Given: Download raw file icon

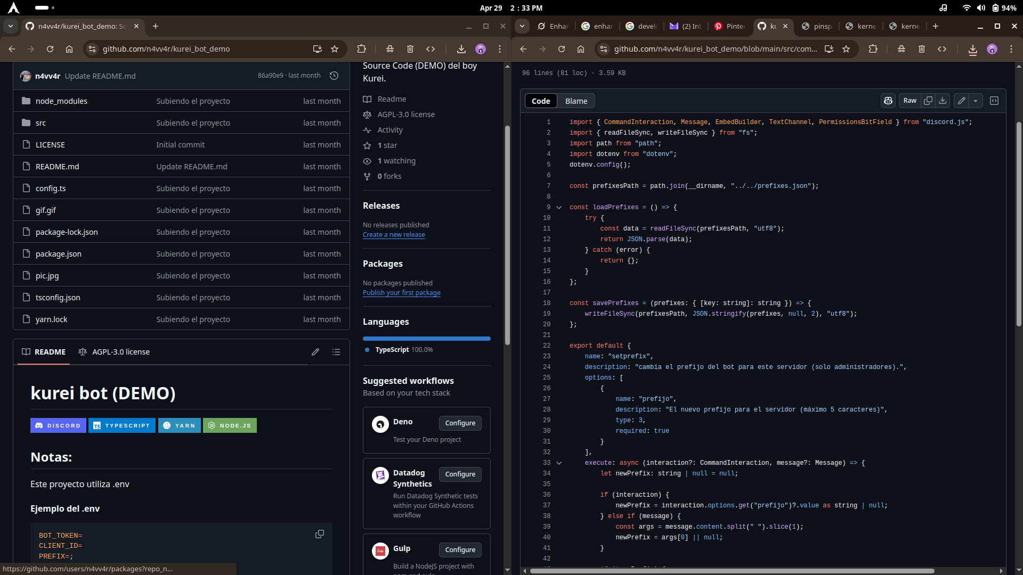Looking at the screenshot, I should tap(943, 101).
